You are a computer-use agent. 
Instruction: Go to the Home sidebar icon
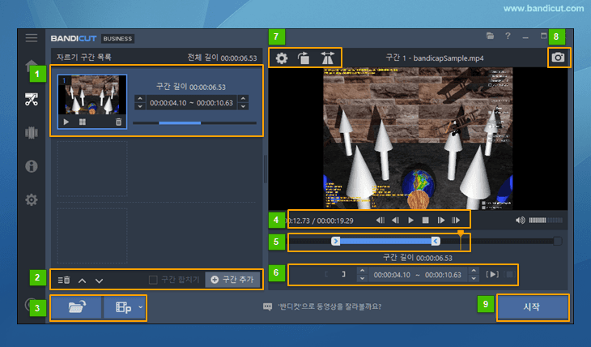pos(32,66)
